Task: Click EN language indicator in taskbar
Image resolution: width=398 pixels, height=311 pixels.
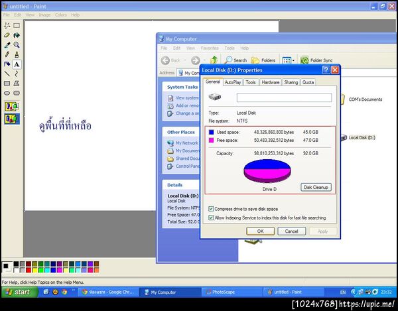Action: [343, 292]
